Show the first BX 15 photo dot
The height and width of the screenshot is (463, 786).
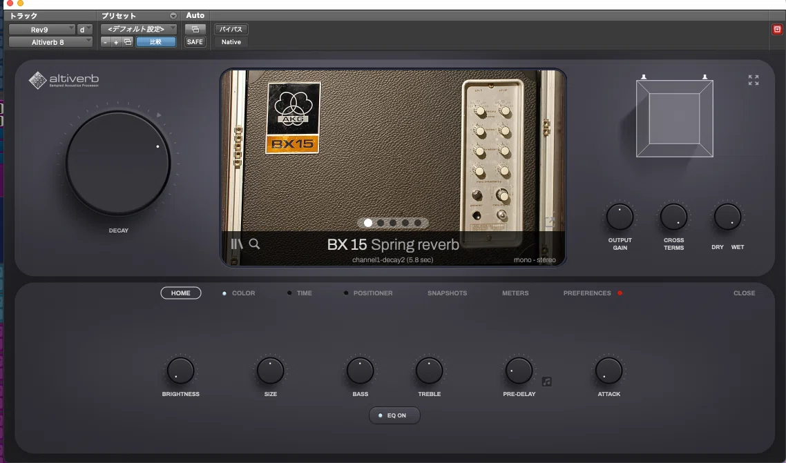(x=368, y=223)
